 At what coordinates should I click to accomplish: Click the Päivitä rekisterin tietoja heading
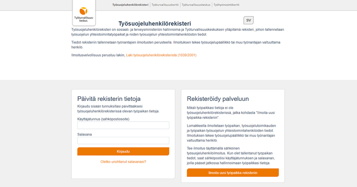(109, 99)
